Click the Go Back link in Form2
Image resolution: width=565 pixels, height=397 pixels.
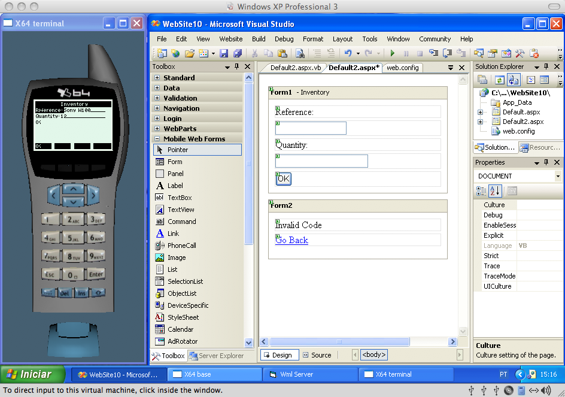tap(291, 240)
